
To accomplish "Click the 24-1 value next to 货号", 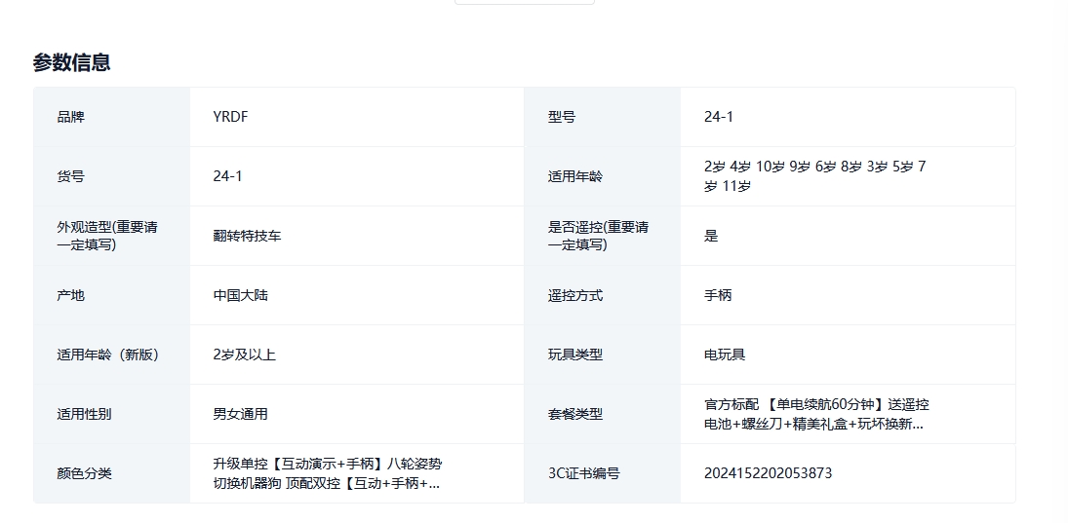I will click(228, 176).
